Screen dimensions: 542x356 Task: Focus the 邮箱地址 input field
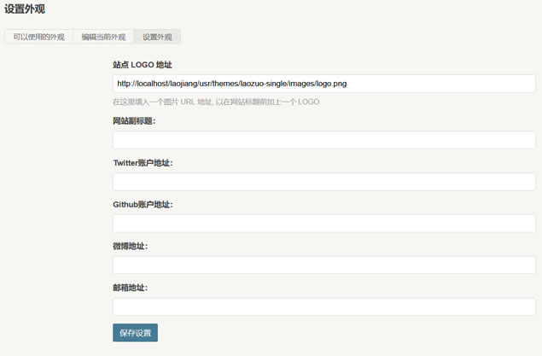point(323,306)
